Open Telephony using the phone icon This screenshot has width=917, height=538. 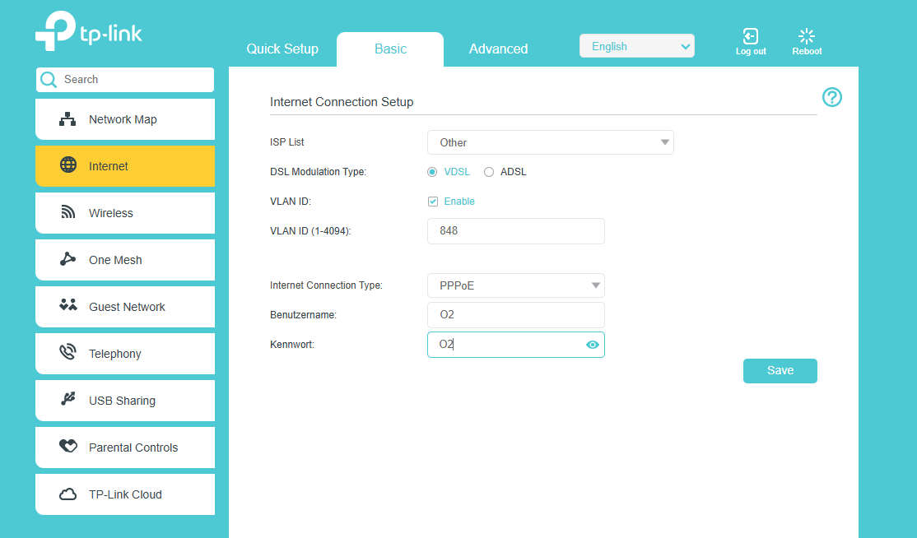tap(68, 353)
